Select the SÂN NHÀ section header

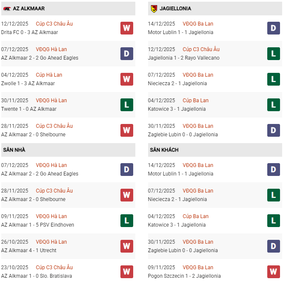point(14,150)
